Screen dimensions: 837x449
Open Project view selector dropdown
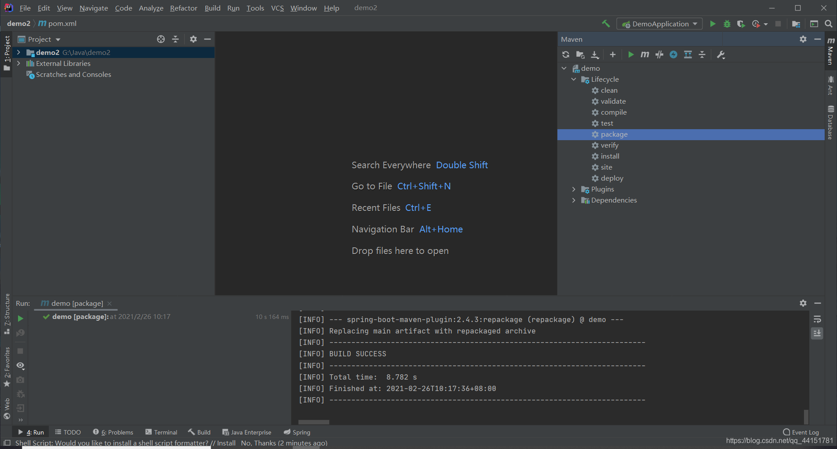(x=39, y=39)
